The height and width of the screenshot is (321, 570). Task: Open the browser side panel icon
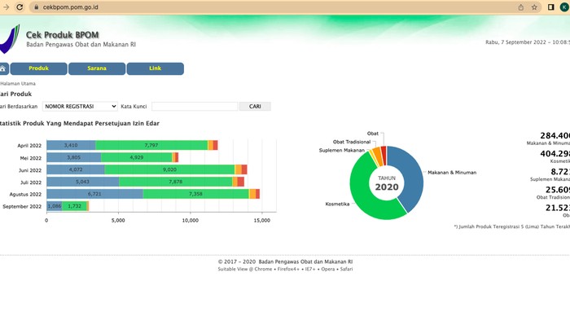click(550, 7)
